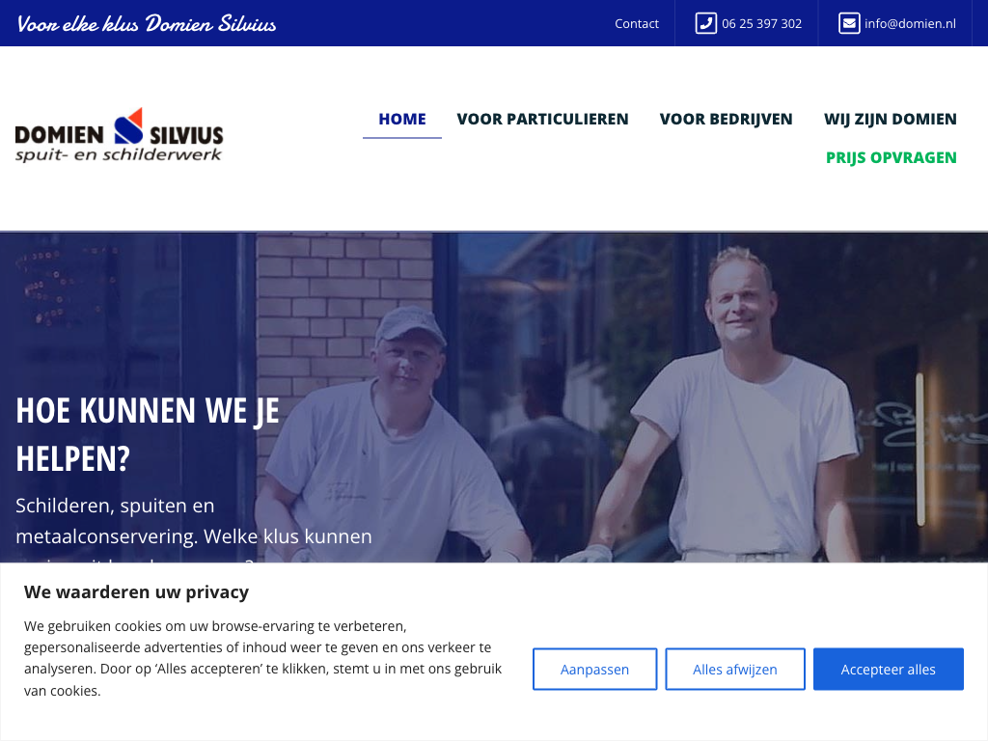Screen dimensions: 988x741
Task: Click 'We waarderen uw privacy' heading
Action: (x=136, y=591)
